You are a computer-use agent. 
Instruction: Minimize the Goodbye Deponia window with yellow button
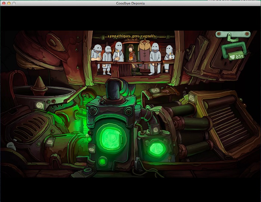tap(9, 3)
